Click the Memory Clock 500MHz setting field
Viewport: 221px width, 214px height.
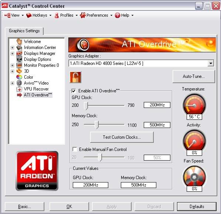157,125
